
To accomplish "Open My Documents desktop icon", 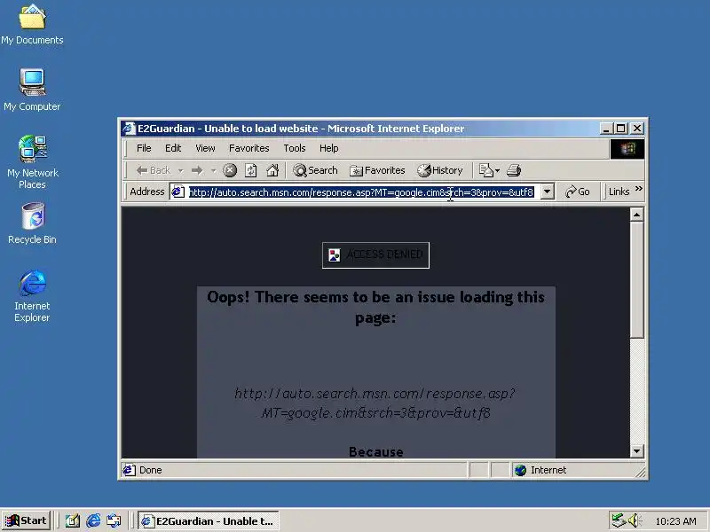I will tap(32, 25).
